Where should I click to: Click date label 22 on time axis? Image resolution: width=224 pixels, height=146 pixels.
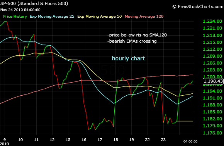[x=147, y=139]
